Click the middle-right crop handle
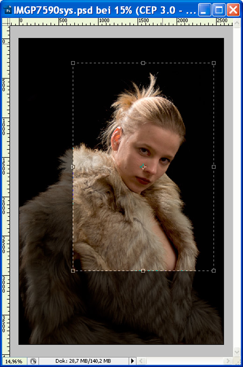243x367 pixels. pyautogui.click(x=214, y=167)
